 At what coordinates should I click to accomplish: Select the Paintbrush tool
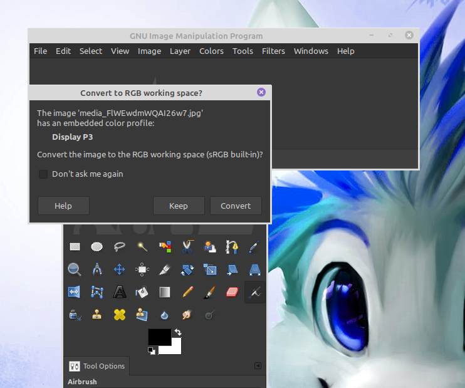pyautogui.click(x=210, y=292)
